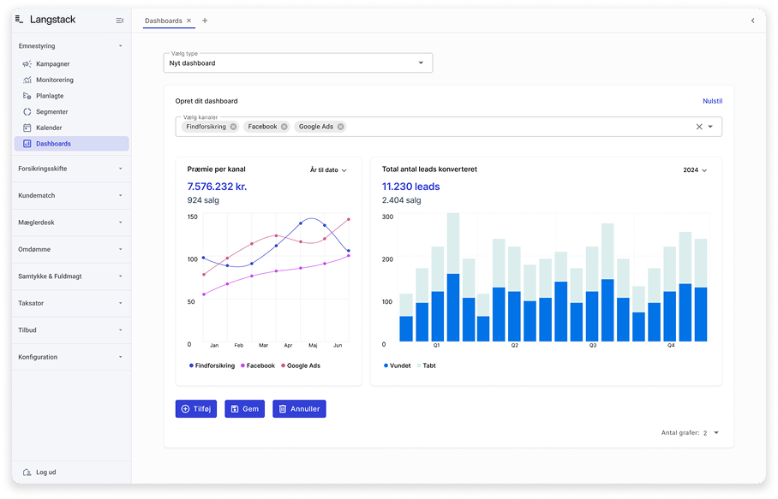Open Segmenter via its circle icon
Image resolution: width=778 pixels, height=499 pixels.
point(27,111)
